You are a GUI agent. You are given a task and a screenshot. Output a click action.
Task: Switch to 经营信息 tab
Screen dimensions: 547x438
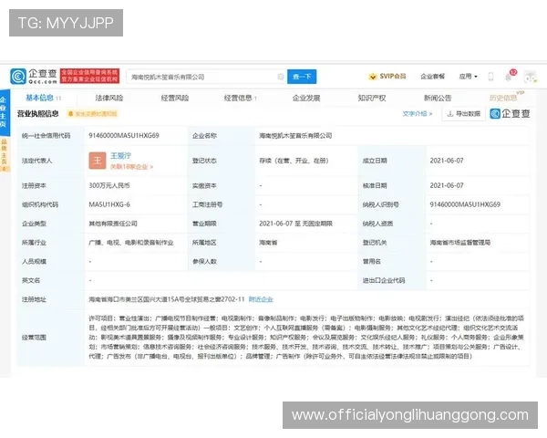[x=240, y=98]
